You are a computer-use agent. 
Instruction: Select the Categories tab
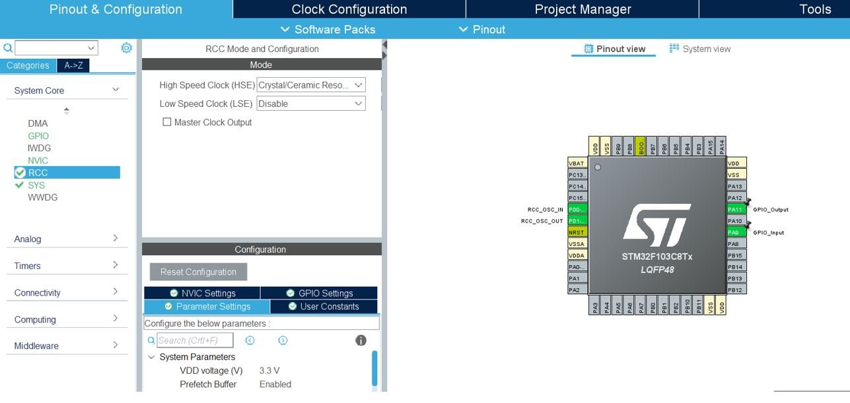pyautogui.click(x=28, y=65)
